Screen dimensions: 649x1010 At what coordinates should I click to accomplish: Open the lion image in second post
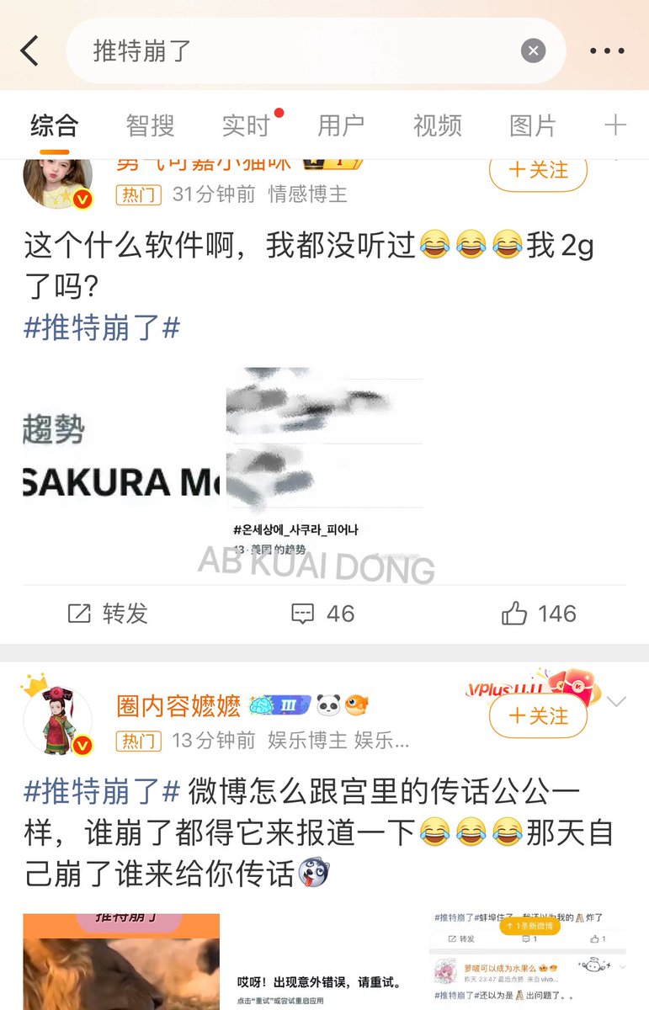point(121,962)
